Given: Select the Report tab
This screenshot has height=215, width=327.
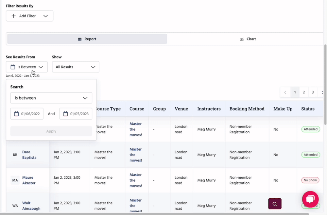Looking at the screenshot, I should [87, 39].
